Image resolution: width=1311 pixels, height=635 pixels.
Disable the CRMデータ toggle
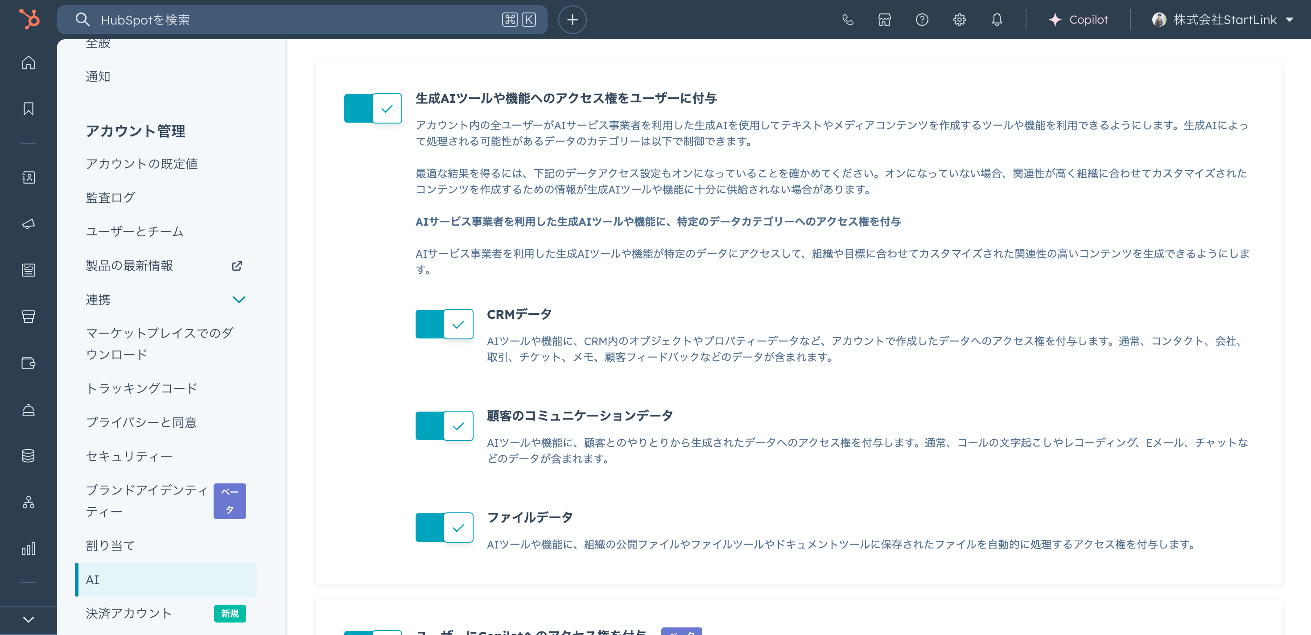tap(444, 324)
